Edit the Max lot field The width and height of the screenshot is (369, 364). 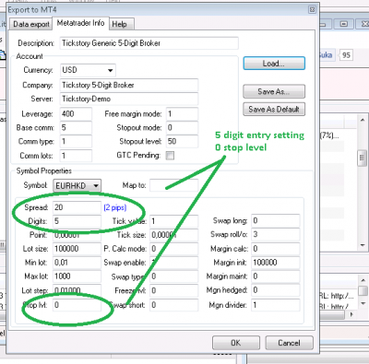77,276
